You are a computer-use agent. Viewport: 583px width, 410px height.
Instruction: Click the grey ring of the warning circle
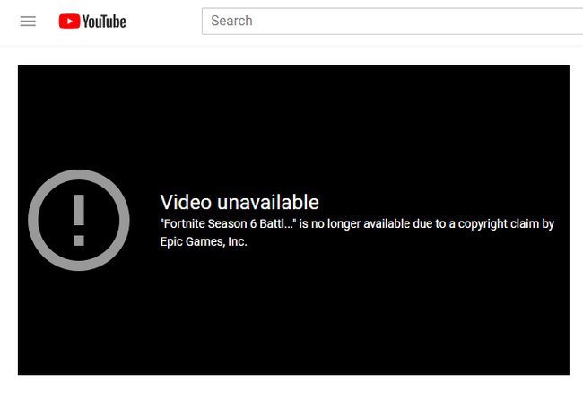(x=33, y=221)
